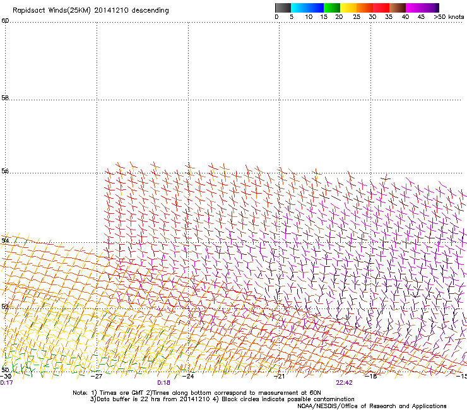Click the magenta 40-45 knots legend color
Screen dimensions: 467x410
click(414, 8)
